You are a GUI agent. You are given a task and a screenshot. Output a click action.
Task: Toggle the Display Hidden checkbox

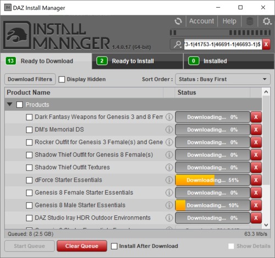(x=62, y=79)
